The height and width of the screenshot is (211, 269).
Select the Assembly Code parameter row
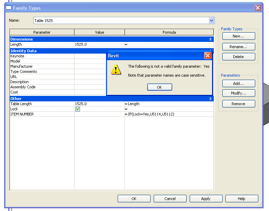pyautogui.click(x=58, y=87)
